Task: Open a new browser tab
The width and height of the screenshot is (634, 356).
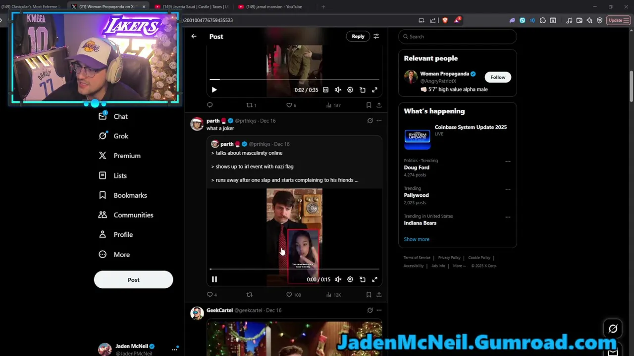Action: (323, 6)
